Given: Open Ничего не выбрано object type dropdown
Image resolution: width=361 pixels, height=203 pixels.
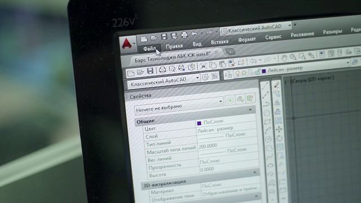Looking at the screenshot, I should coord(179,106).
